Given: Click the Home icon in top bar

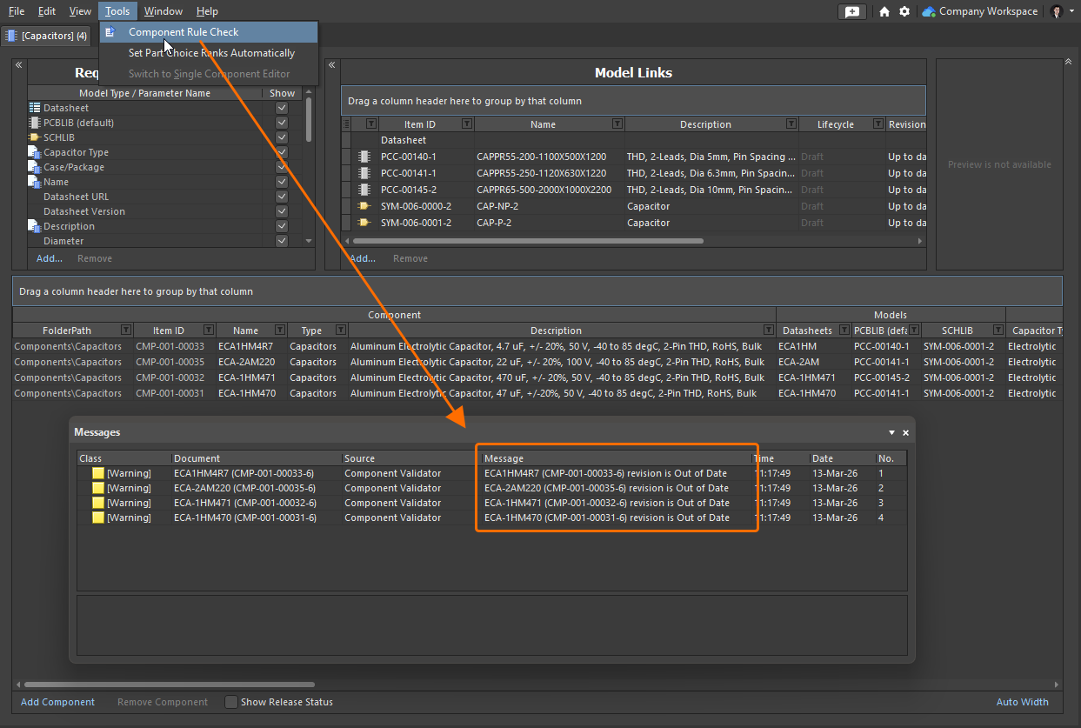Looking at the screenshot, I should coord(884,11).
